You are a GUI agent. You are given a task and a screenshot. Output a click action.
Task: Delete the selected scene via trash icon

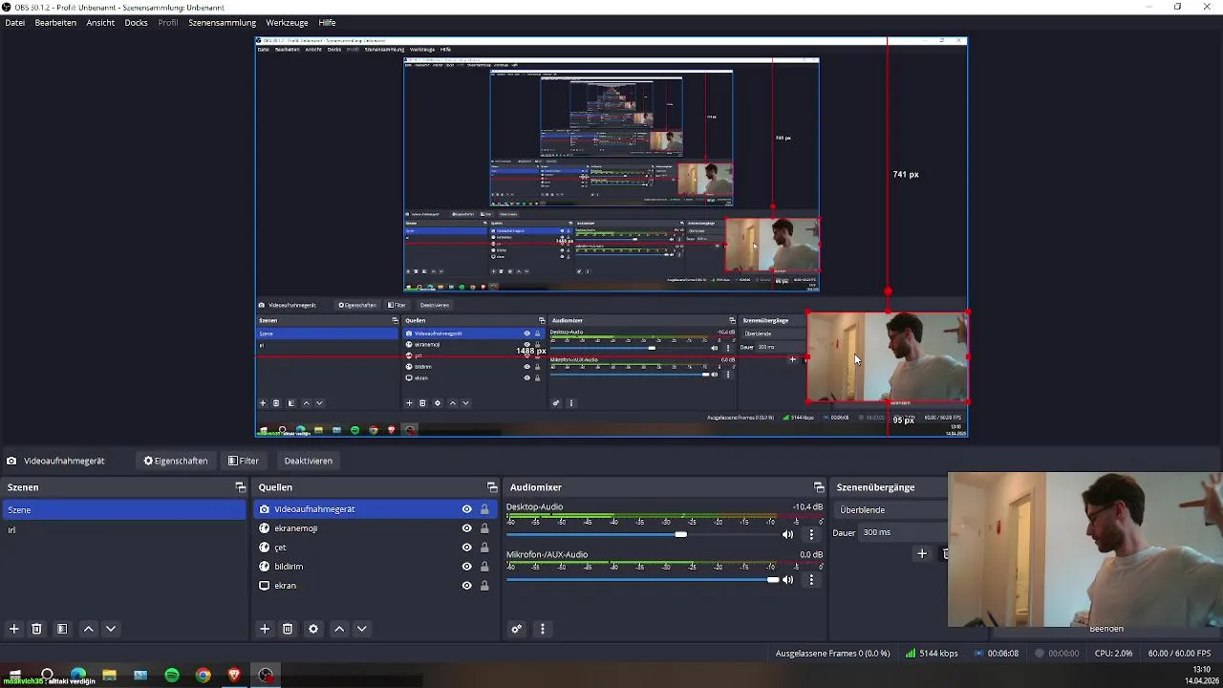click(x=36, y=629)
